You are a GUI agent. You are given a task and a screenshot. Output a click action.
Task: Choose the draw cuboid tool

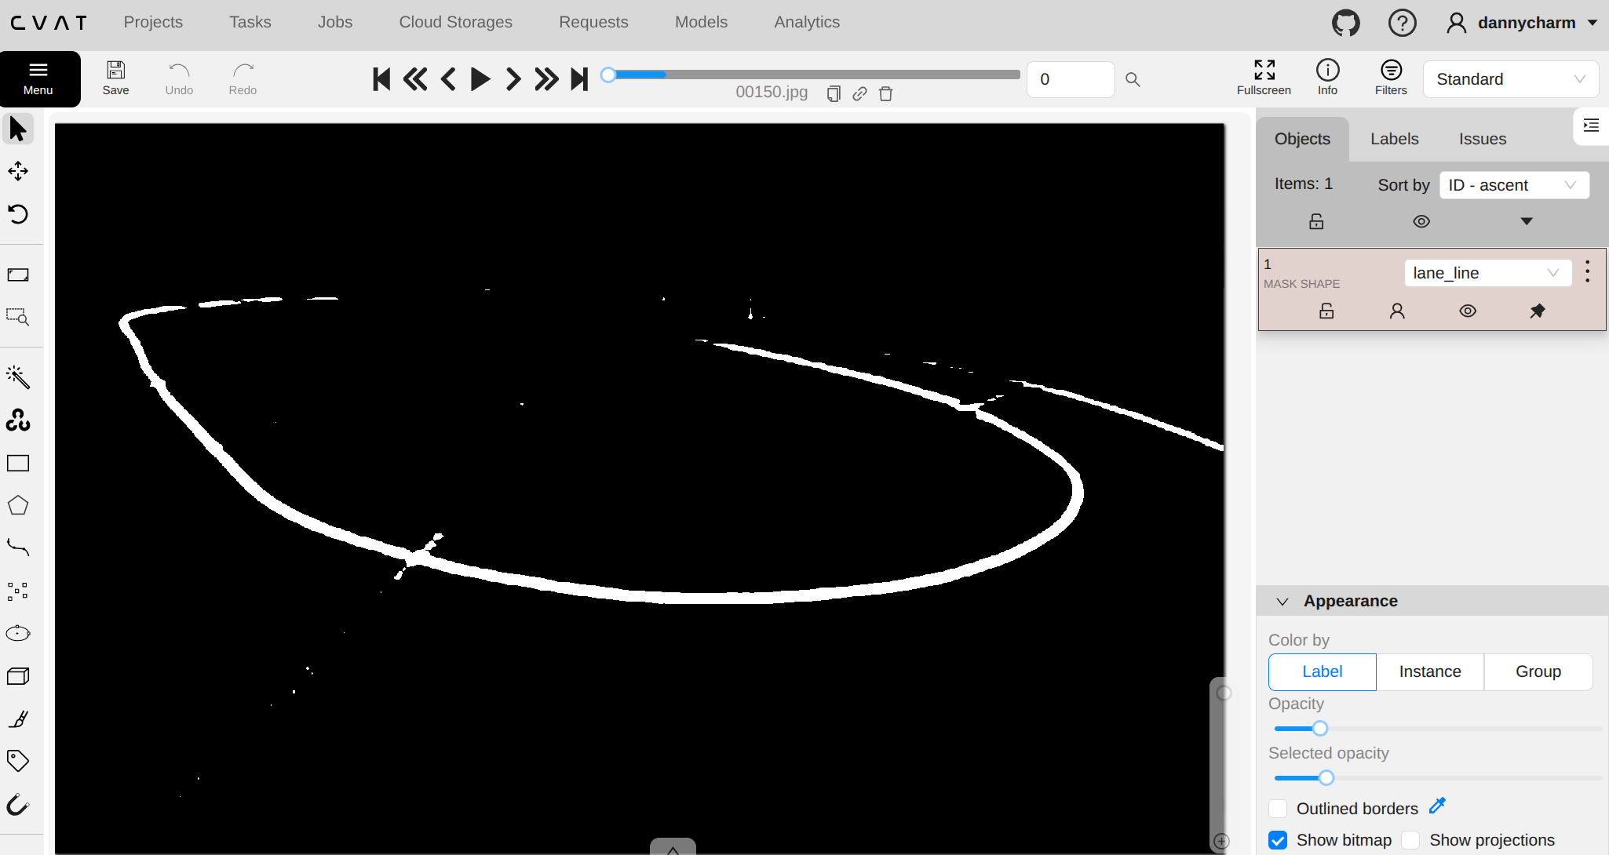[18, 676]
